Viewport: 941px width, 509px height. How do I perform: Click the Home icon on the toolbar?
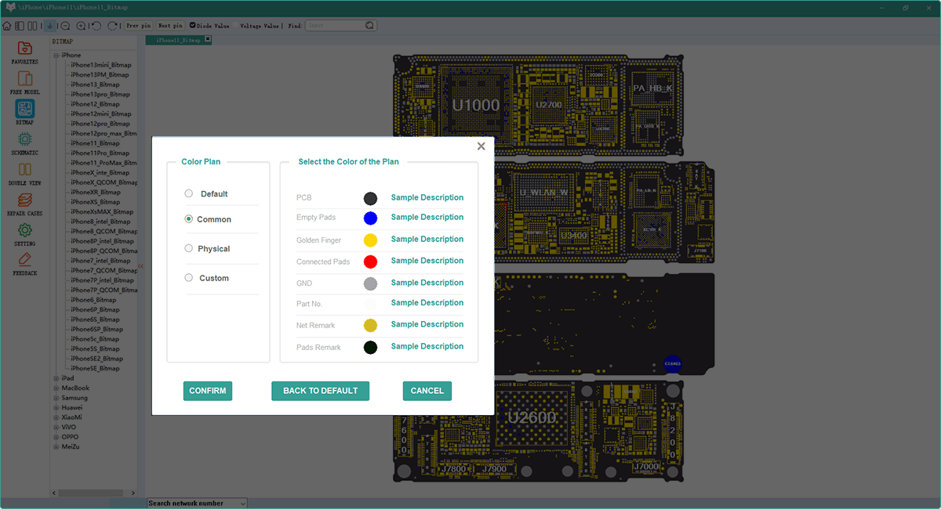[6, 25]
